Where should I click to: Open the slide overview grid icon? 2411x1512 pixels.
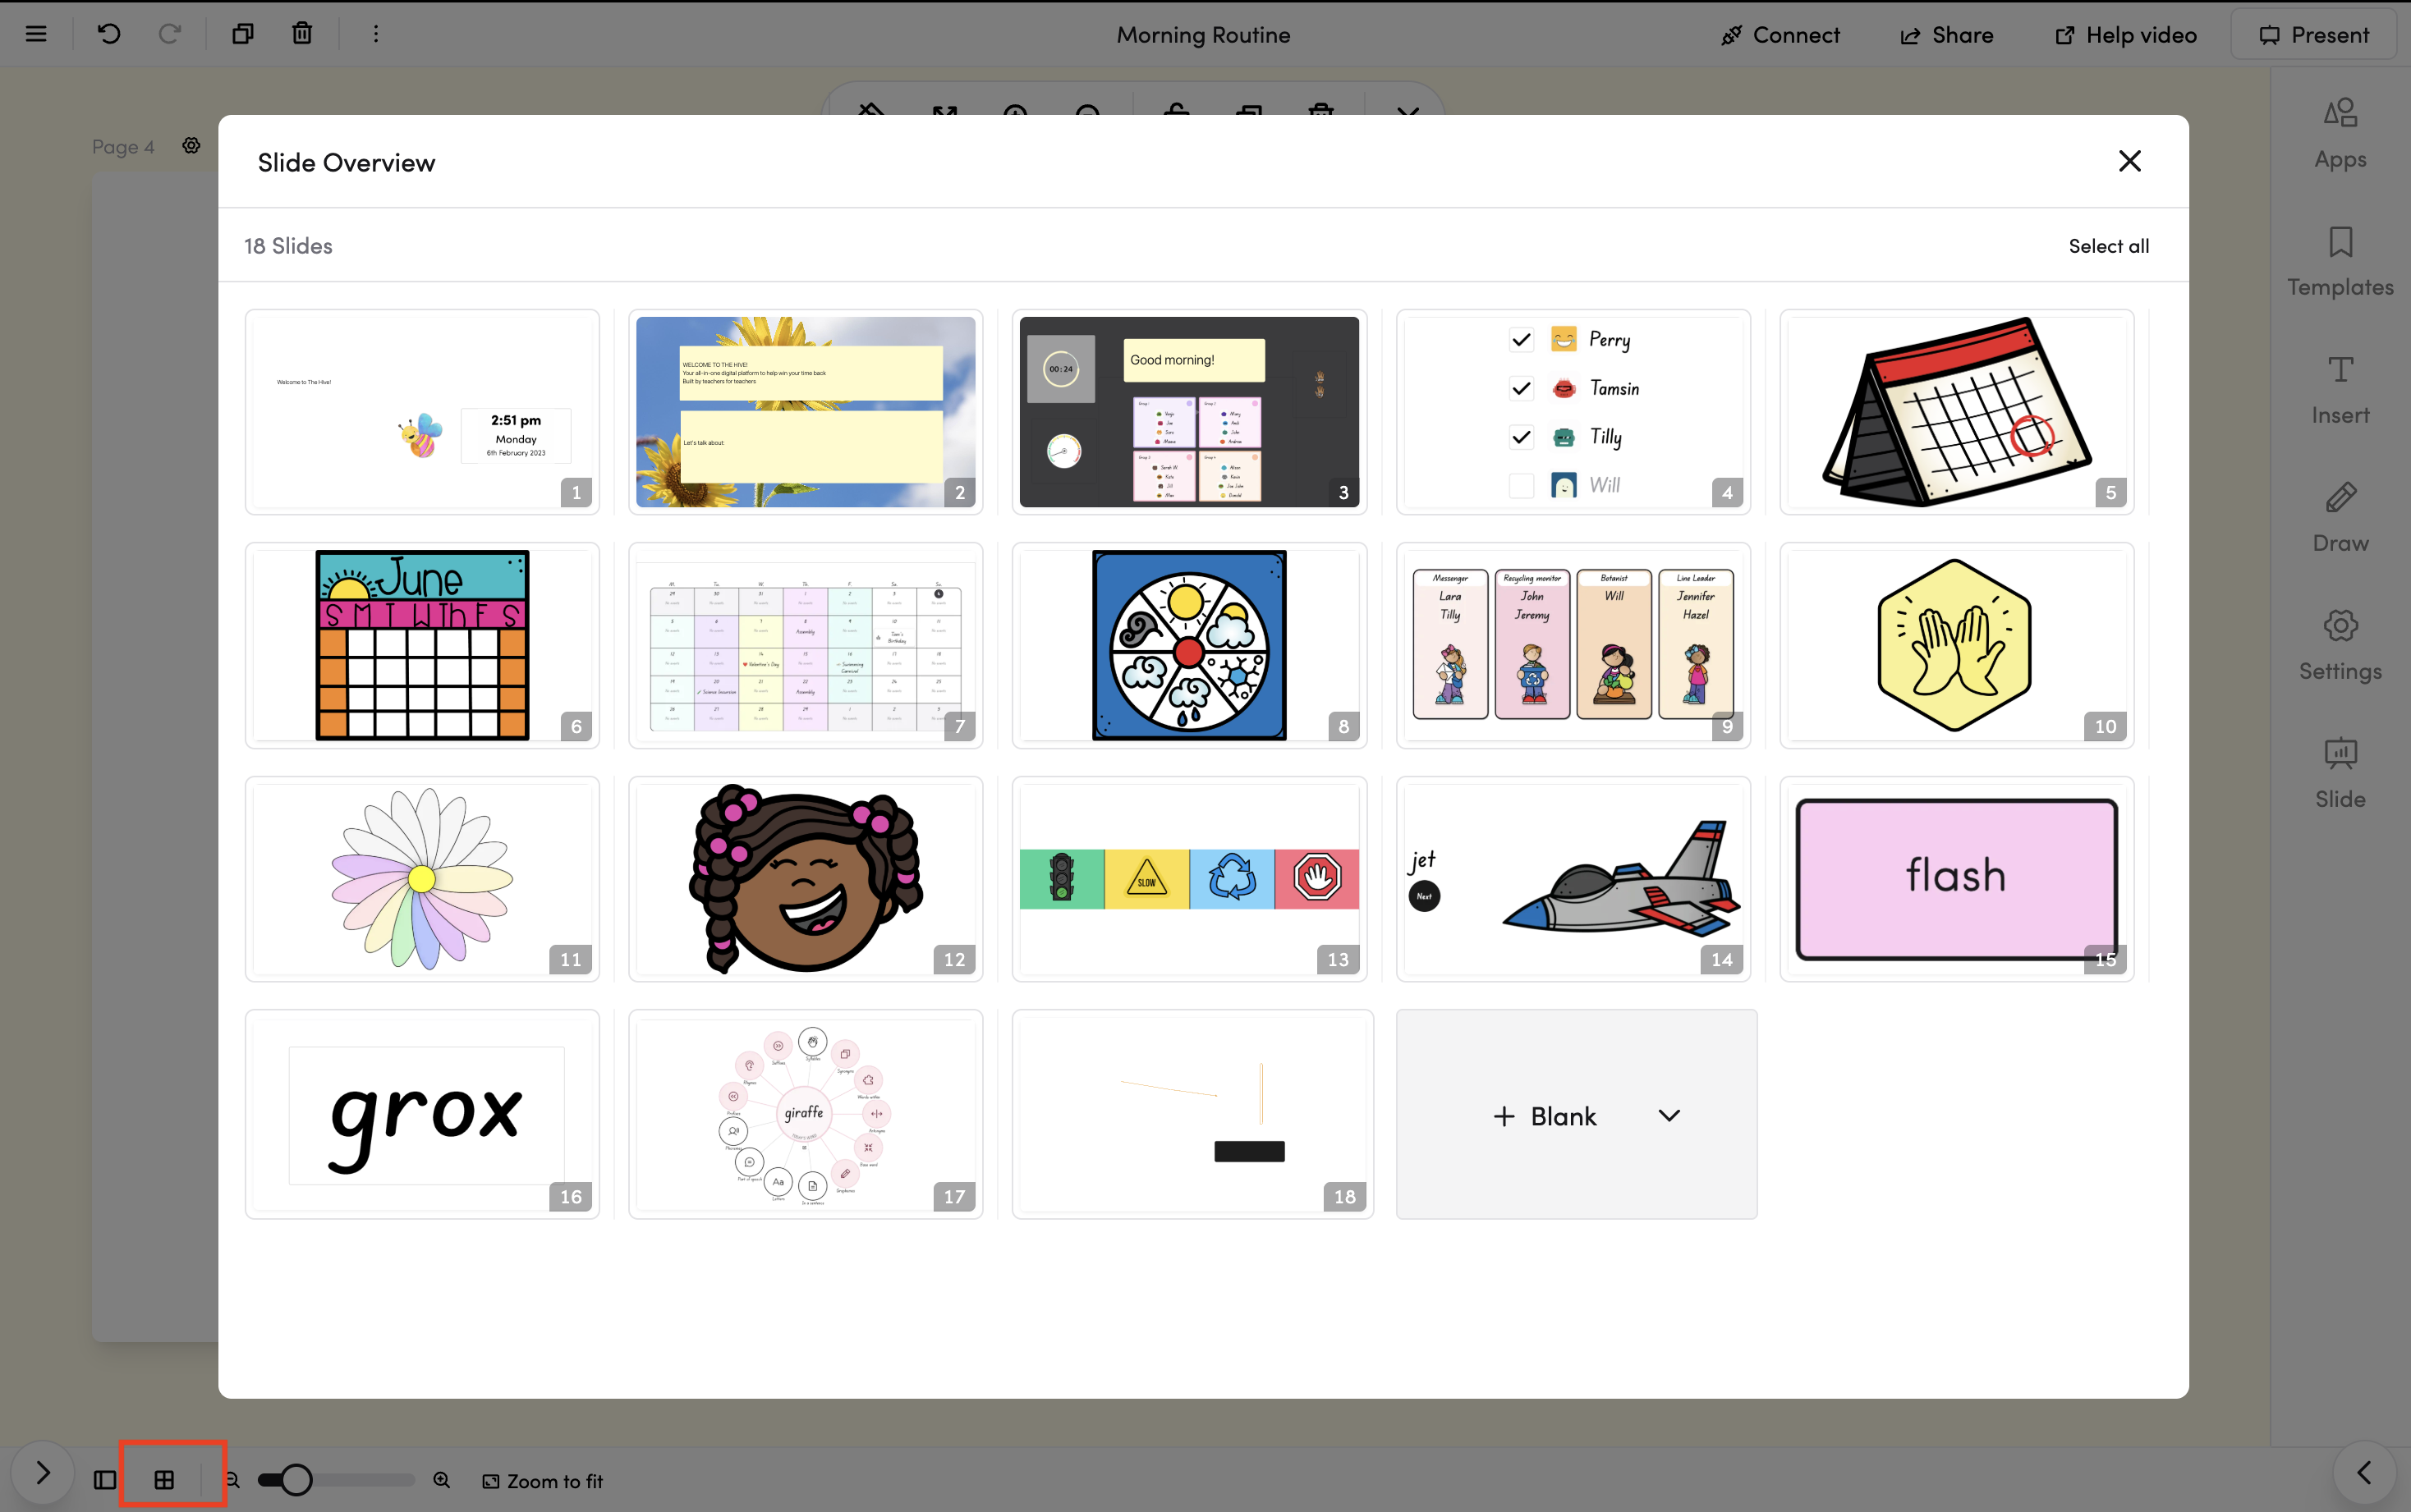pos(164,1479)
